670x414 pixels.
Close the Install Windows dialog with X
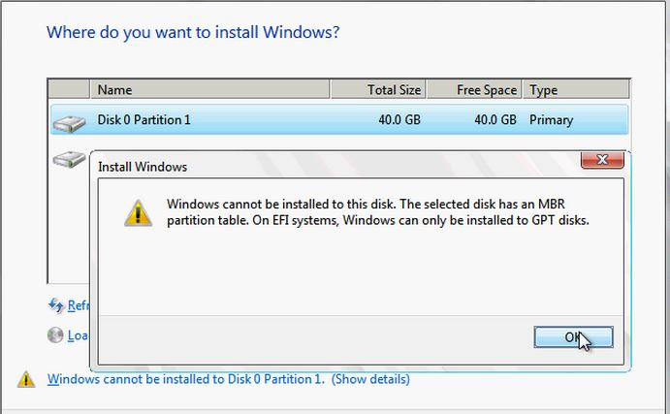(601, 159)
